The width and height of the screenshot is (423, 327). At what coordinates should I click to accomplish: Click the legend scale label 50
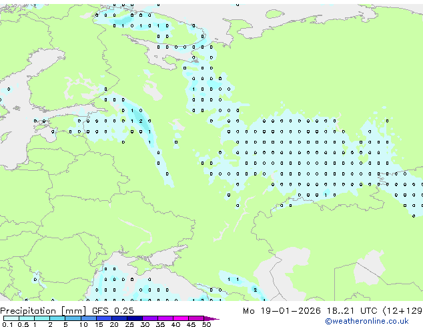206,324
